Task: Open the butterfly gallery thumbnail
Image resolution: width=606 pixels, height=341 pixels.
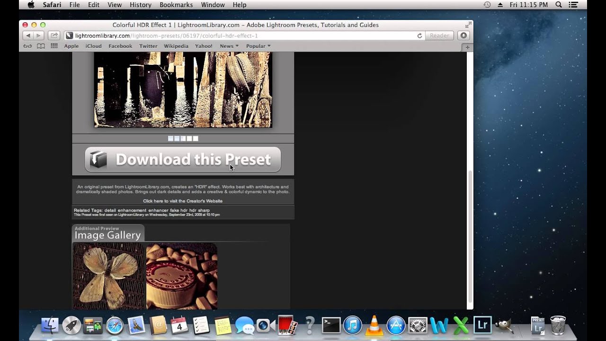Action: click(x=108, y=276)
